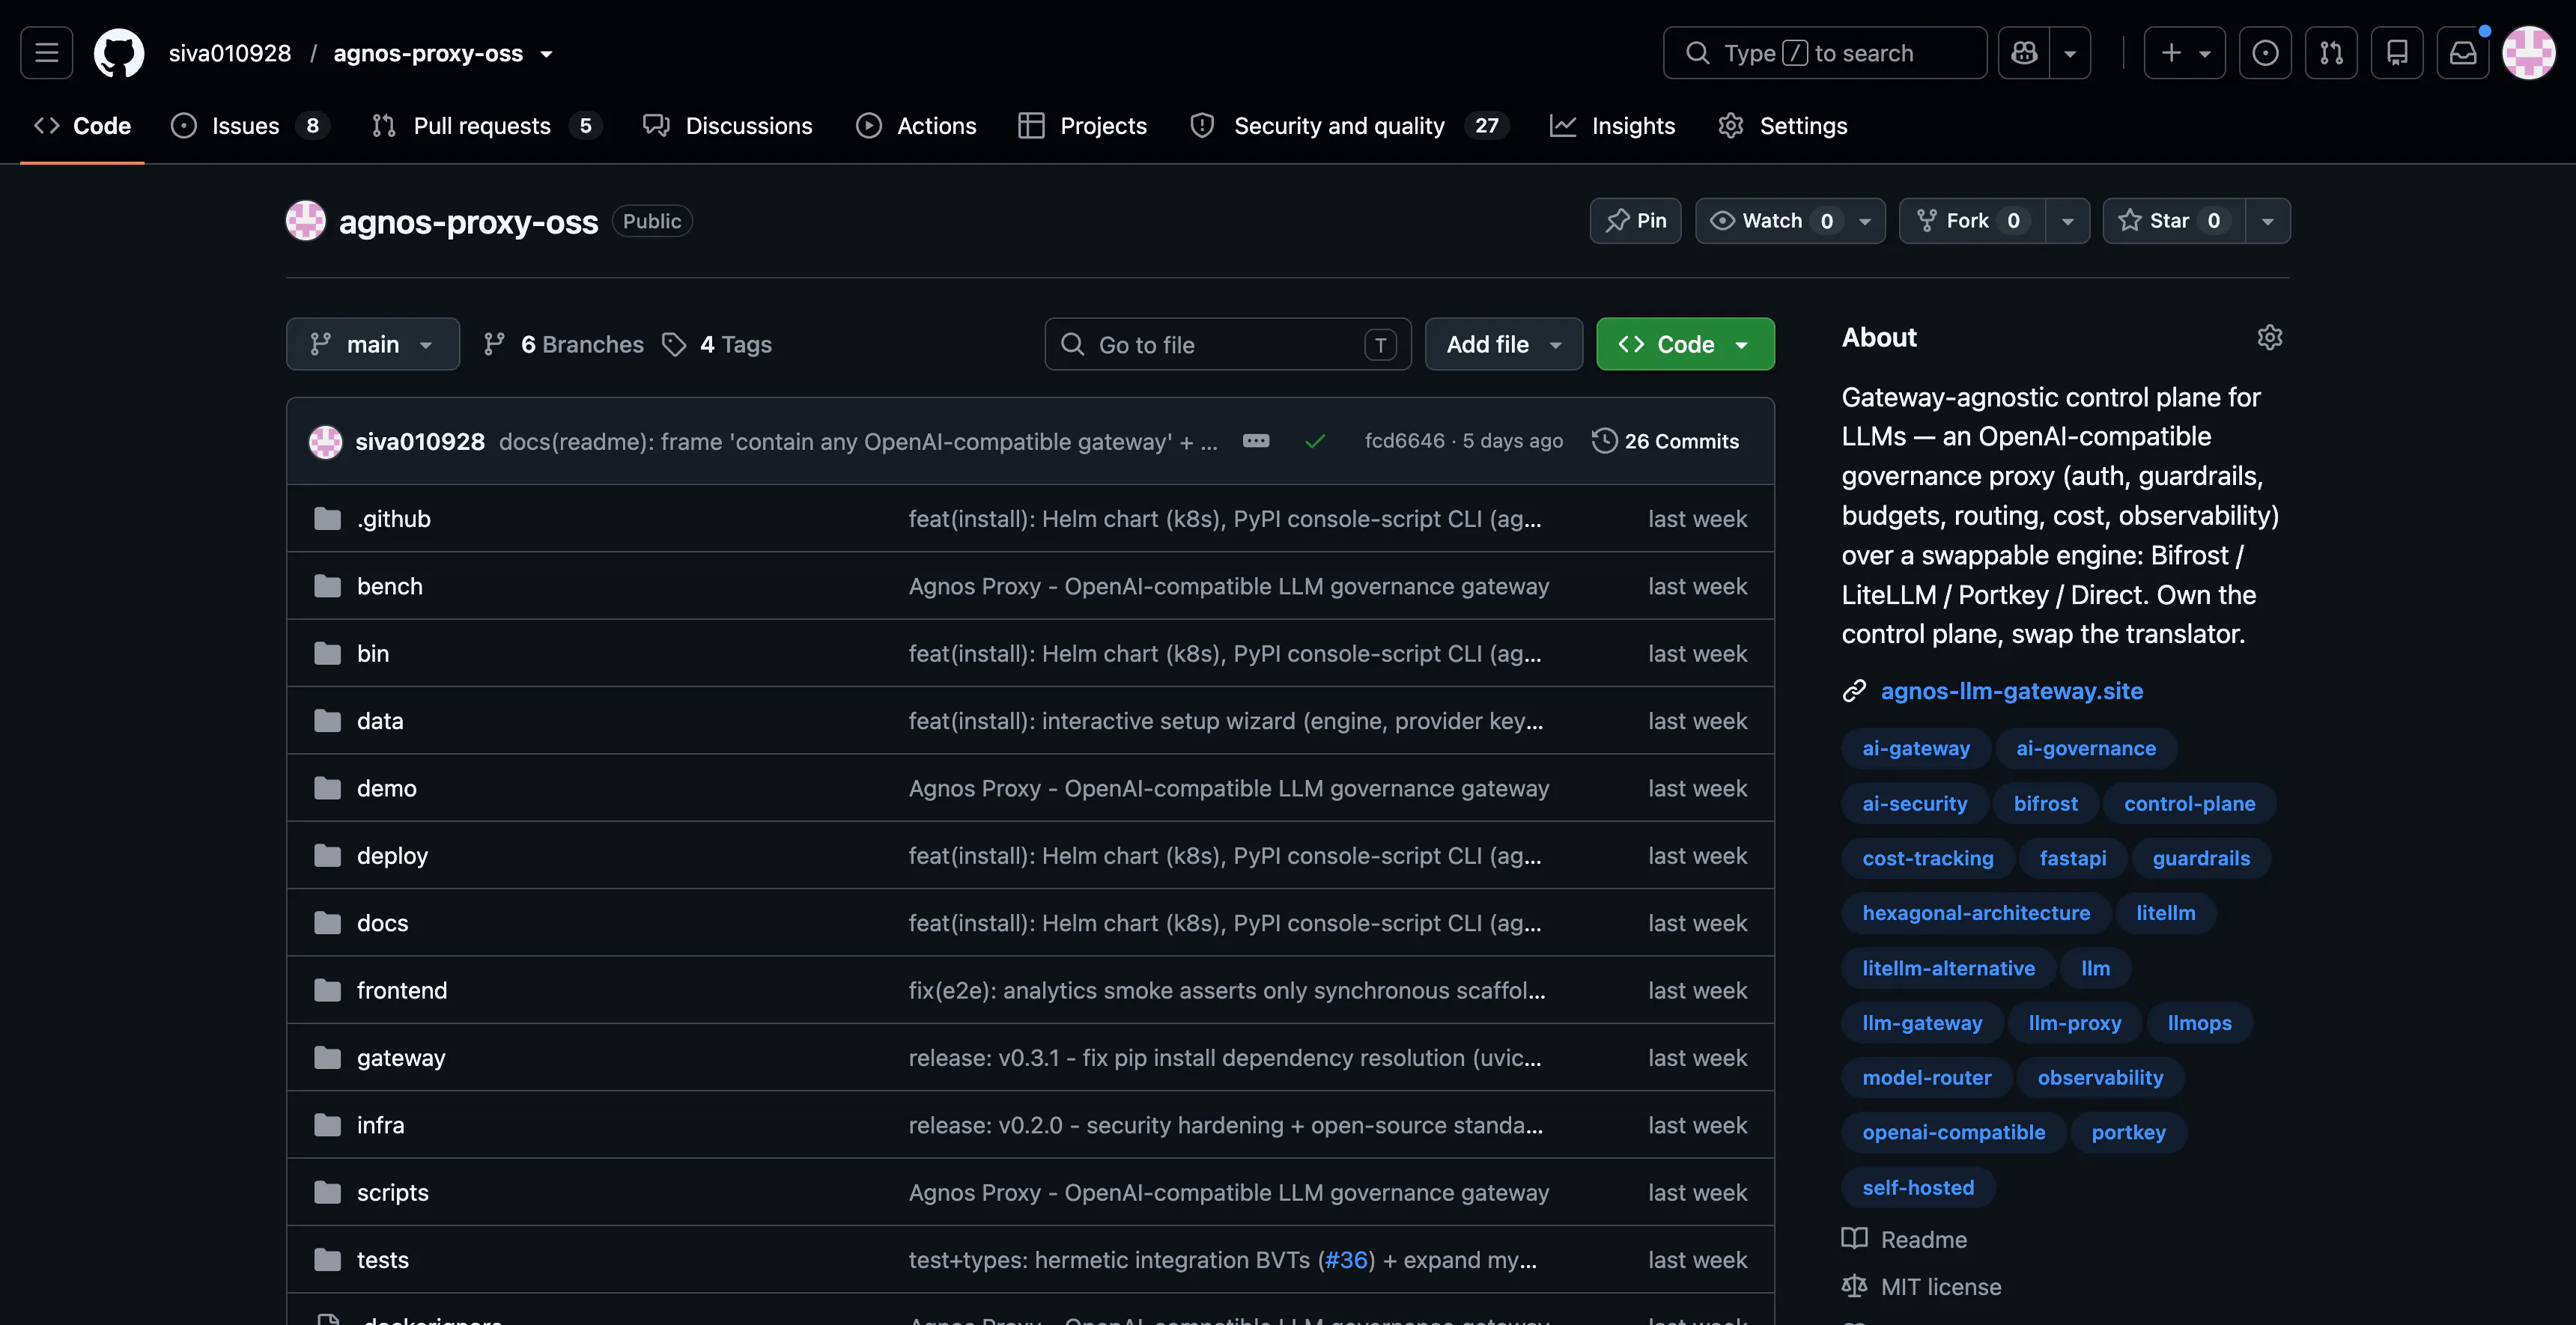Star the repository
Screen dimensions: 2576x1325
pyautogui.click(x=2174, y=221)
